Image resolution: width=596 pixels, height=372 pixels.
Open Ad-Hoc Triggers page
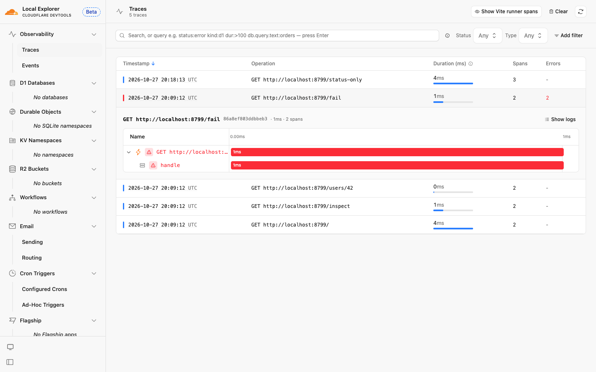[59, 305]
